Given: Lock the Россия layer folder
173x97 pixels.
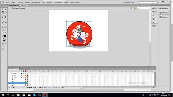Looking at the screenshot, I should (x=24, y=73).
